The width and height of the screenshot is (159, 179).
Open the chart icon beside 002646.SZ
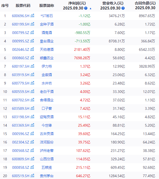tap(32, 49)
